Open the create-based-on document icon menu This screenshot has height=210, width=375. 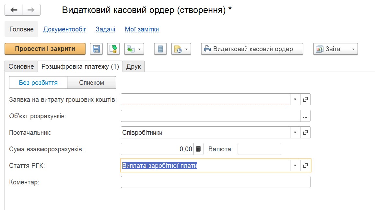[x=134, y=49]
